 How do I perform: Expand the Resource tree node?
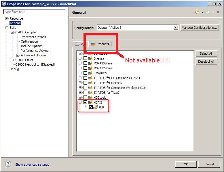[x=7, y=18]
